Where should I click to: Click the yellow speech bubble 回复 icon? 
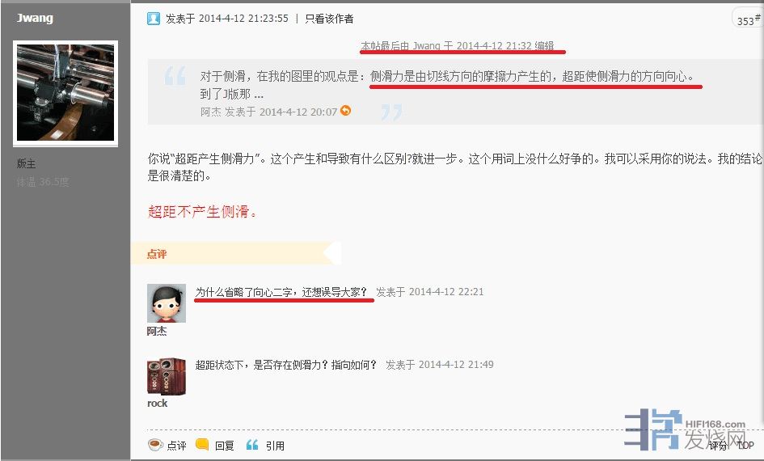[202, 444]
